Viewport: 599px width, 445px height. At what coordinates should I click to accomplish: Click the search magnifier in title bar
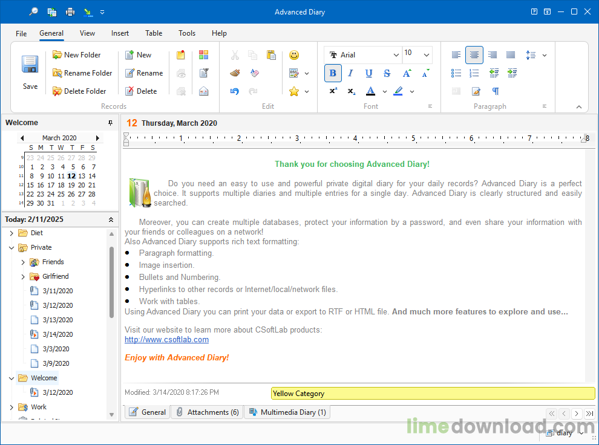pos(34,12)
